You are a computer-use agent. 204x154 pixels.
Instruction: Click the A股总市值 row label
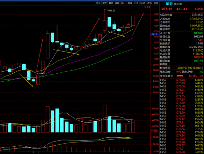166,15
